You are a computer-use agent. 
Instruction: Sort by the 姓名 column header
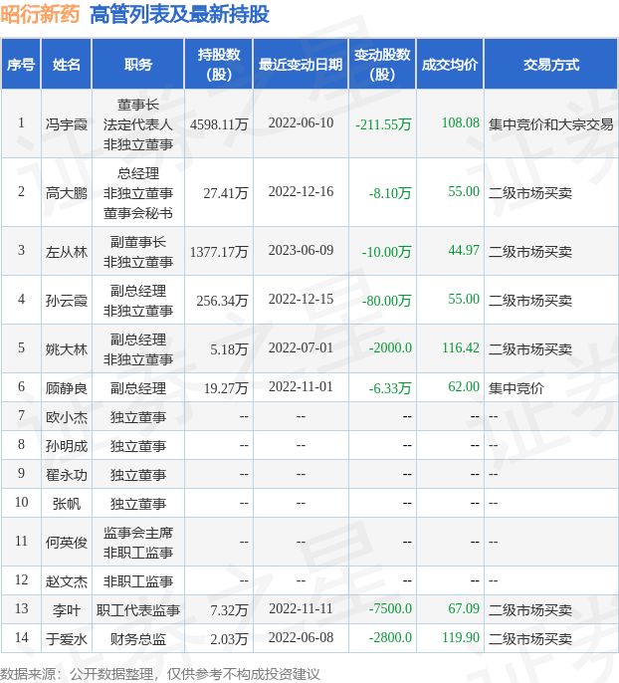67,65
